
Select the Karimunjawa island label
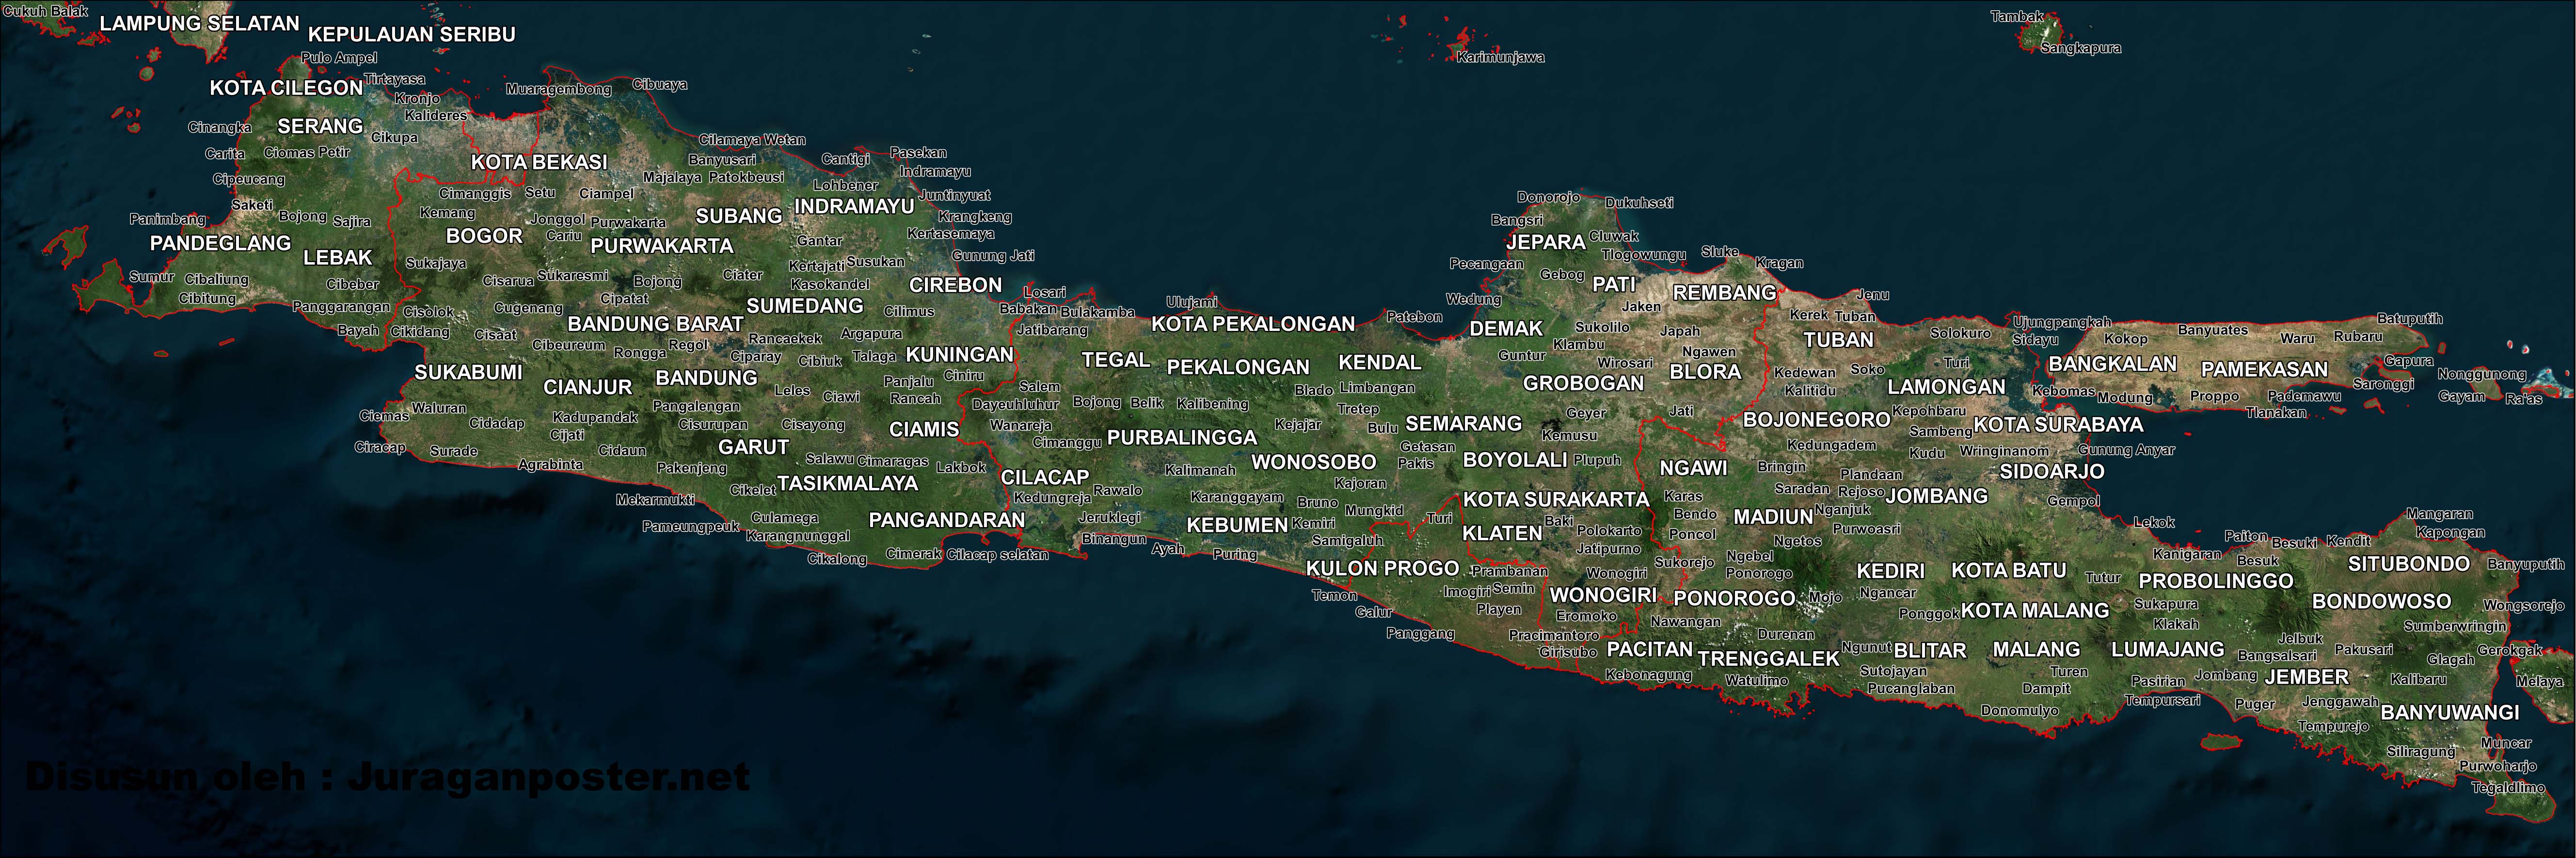pos(1501,57)
